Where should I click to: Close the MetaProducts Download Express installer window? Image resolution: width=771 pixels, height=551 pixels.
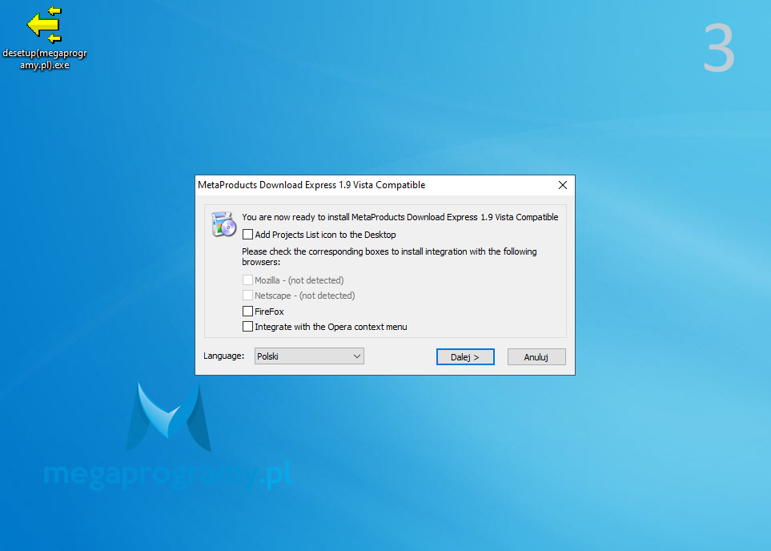[563, 185]
